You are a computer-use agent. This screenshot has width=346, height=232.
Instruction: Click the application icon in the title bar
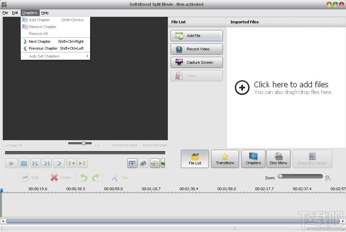point(4,4)
